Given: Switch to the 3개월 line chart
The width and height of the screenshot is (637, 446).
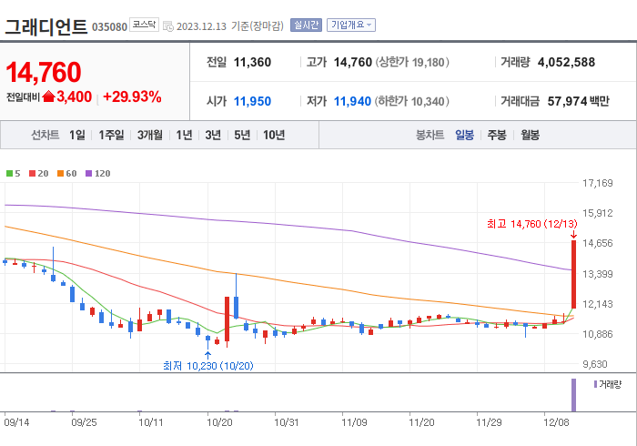Looking at the screenshot, I should (150, 135).
